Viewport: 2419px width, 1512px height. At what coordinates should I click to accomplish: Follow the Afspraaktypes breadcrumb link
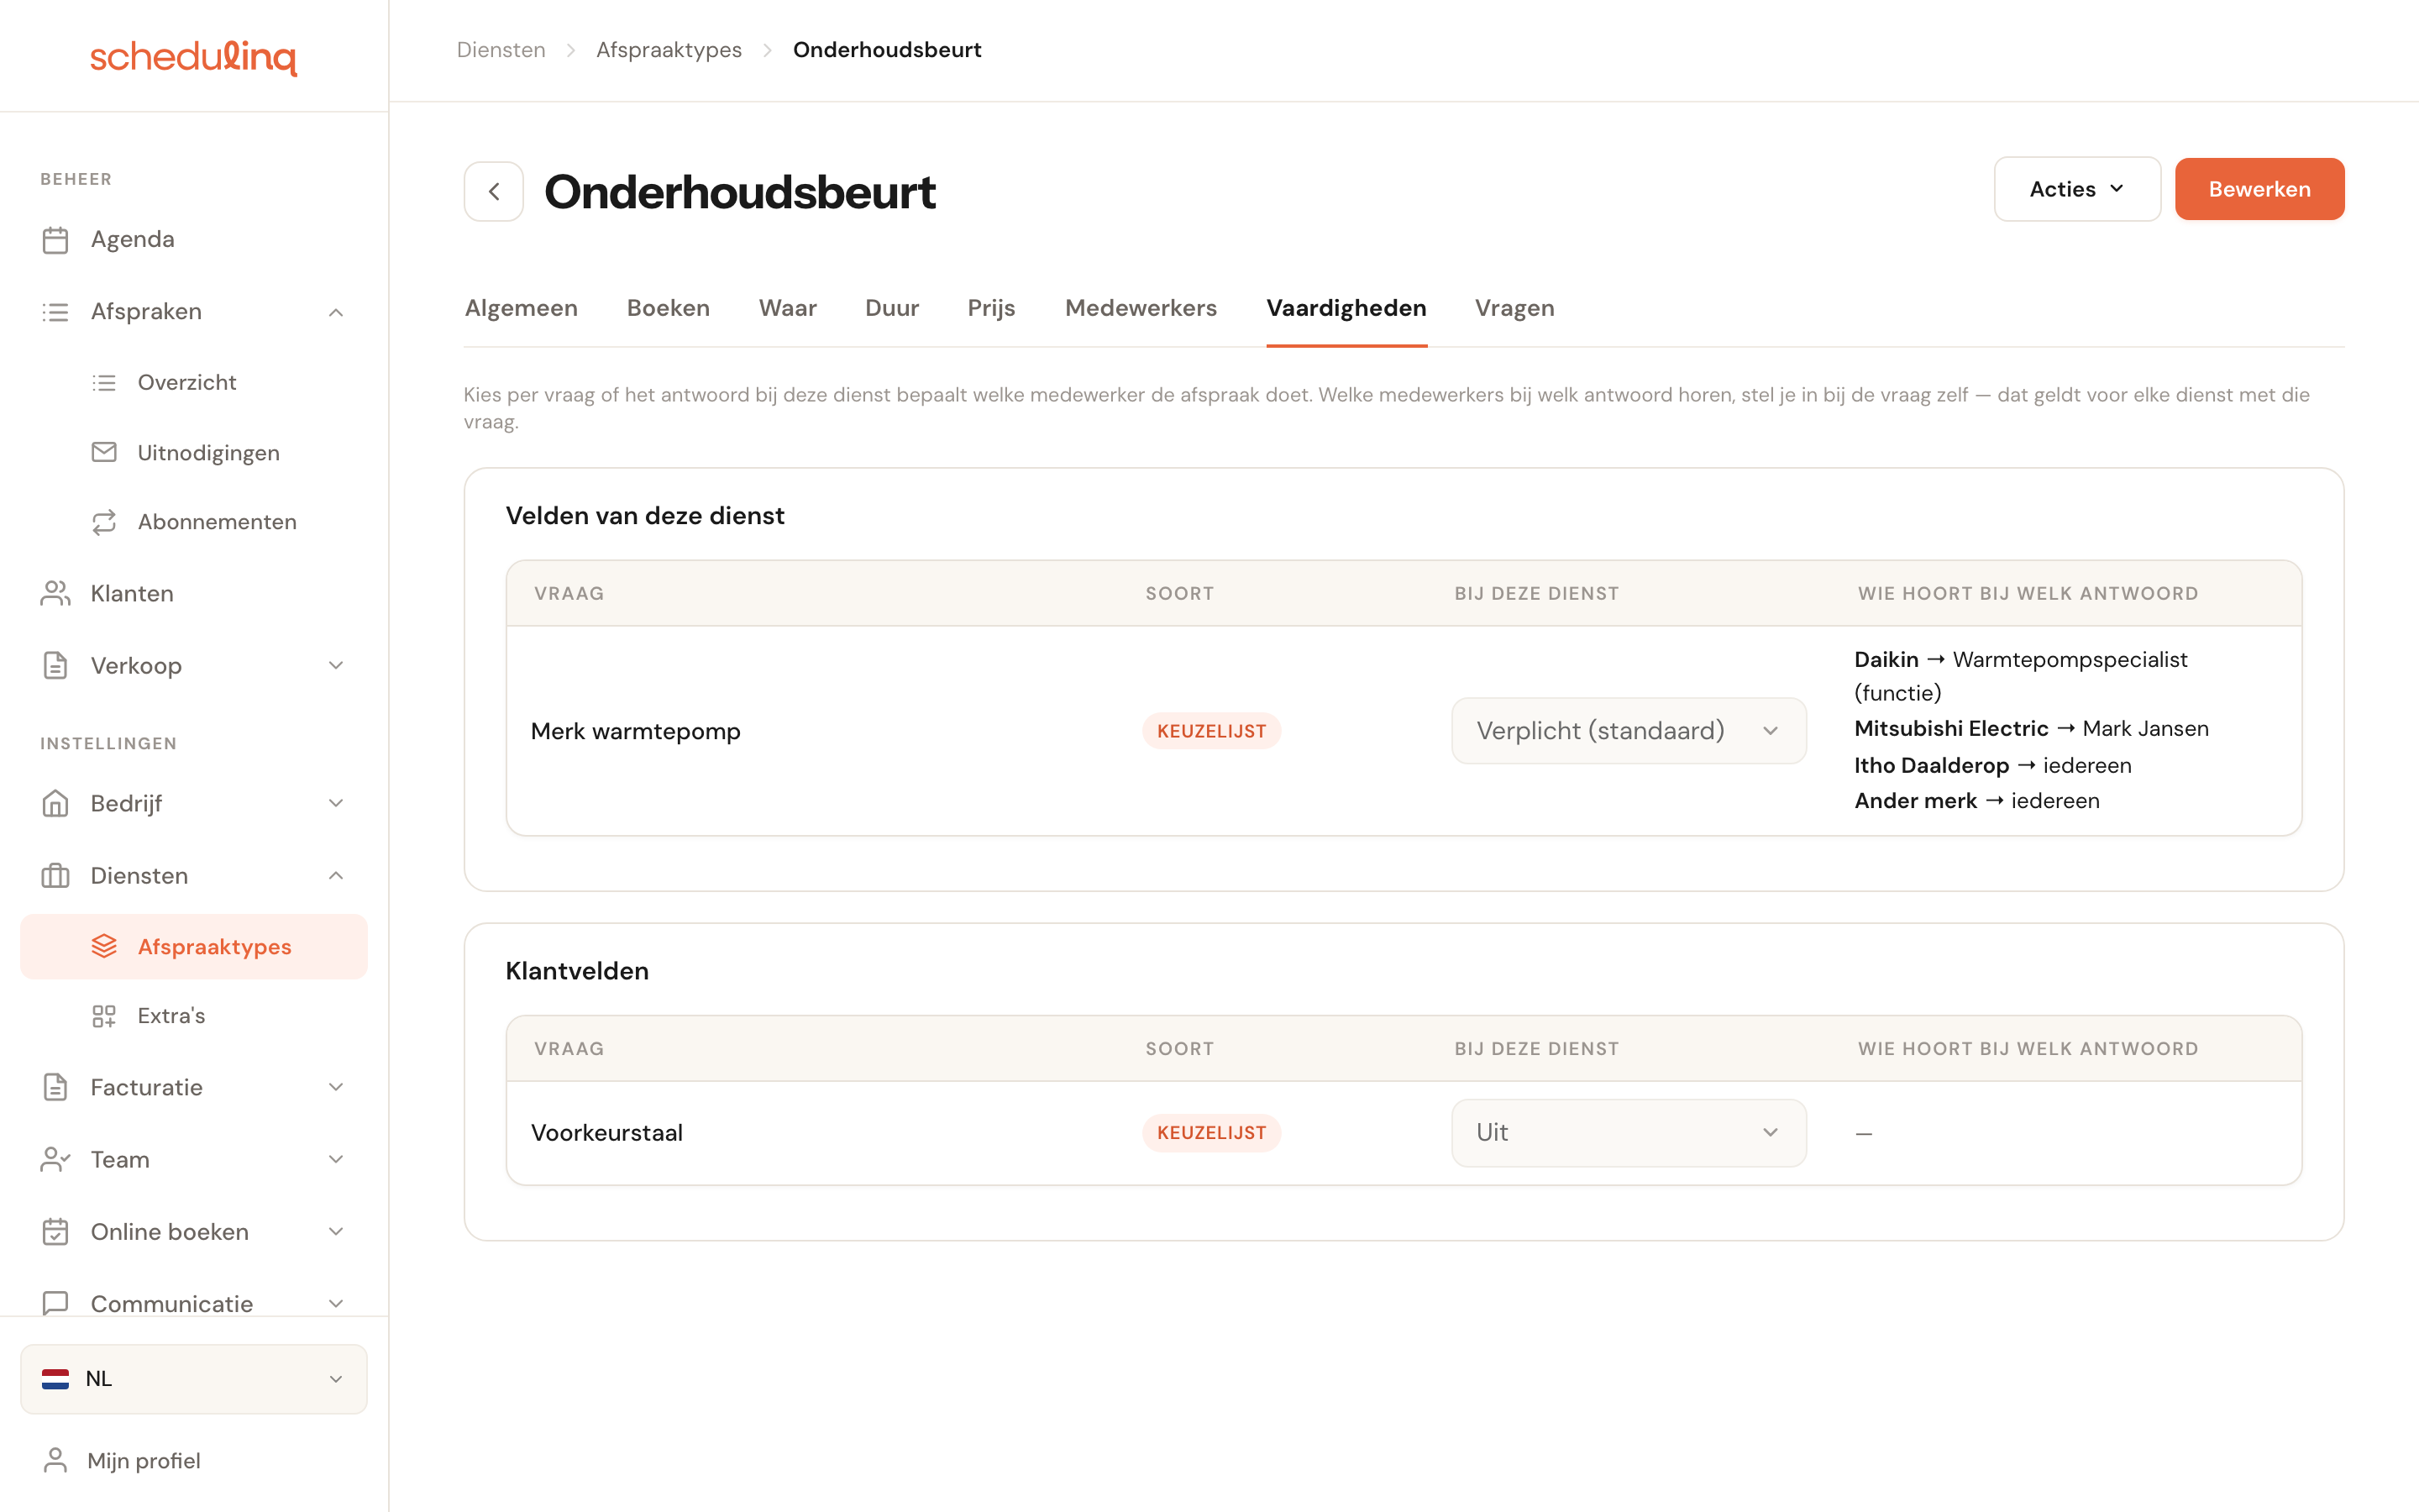pyautogui.click(x=669, y=50)
